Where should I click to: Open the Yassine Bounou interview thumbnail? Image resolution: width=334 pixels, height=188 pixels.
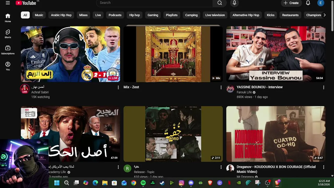coord(276,54)
